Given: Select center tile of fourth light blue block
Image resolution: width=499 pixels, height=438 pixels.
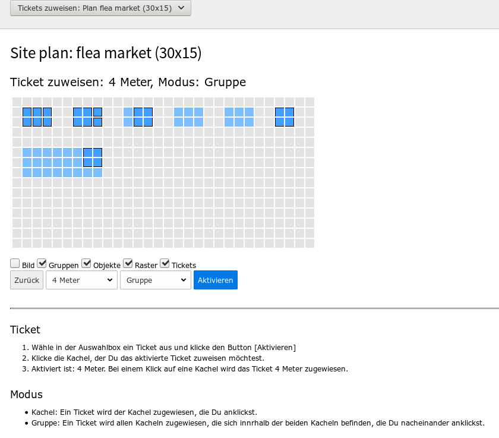Looking at the screenshot, I should pos(189,112).
